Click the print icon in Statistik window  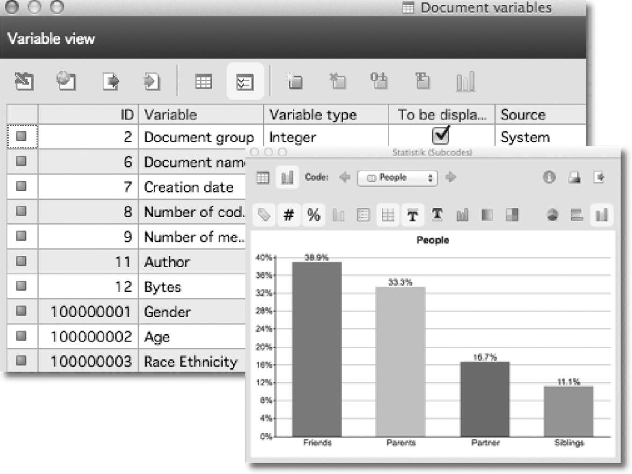574,177
